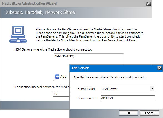Viewport: 163px width, 118px height.
Task: Dismiss the dialog with Cancel
Action: click(149, 113)
